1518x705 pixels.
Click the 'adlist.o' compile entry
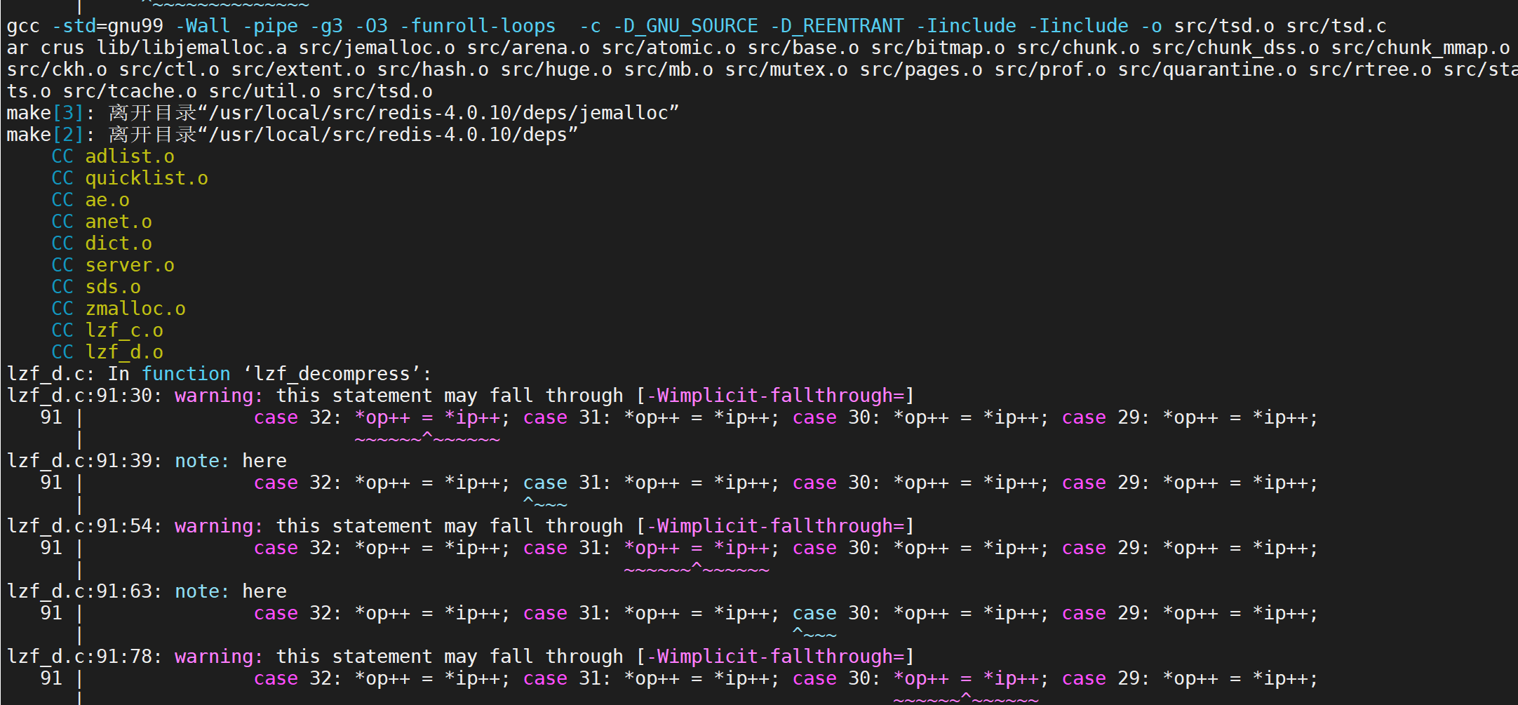tap(130, 157)
